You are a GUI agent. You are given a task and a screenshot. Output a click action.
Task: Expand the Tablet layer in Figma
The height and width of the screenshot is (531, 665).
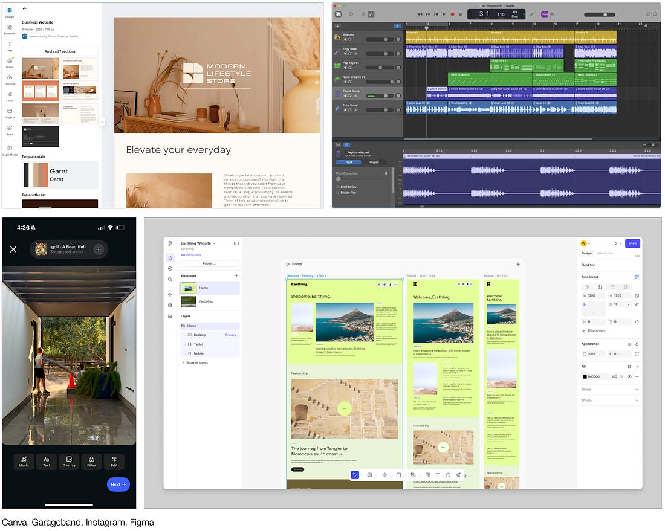tap(186, 344)
